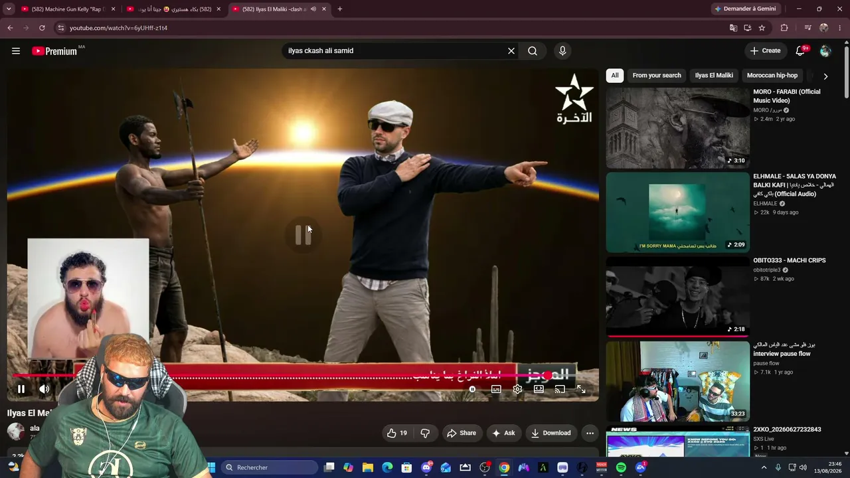Dislike the video
Viewport: 850px width, 478px height.
tap(425, 434)
